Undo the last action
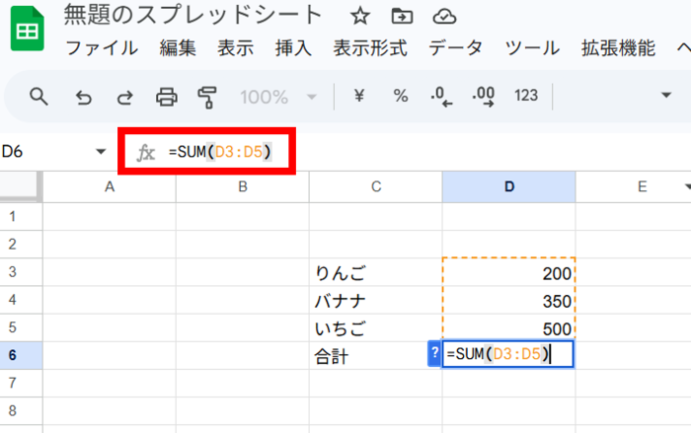This screenshot has height=433, width=691. pos(84,96)
